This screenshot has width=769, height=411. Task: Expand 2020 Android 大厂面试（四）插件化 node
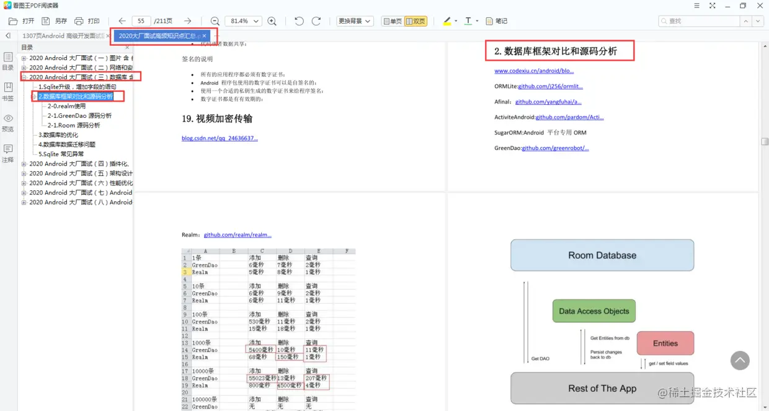pos(24,164)
